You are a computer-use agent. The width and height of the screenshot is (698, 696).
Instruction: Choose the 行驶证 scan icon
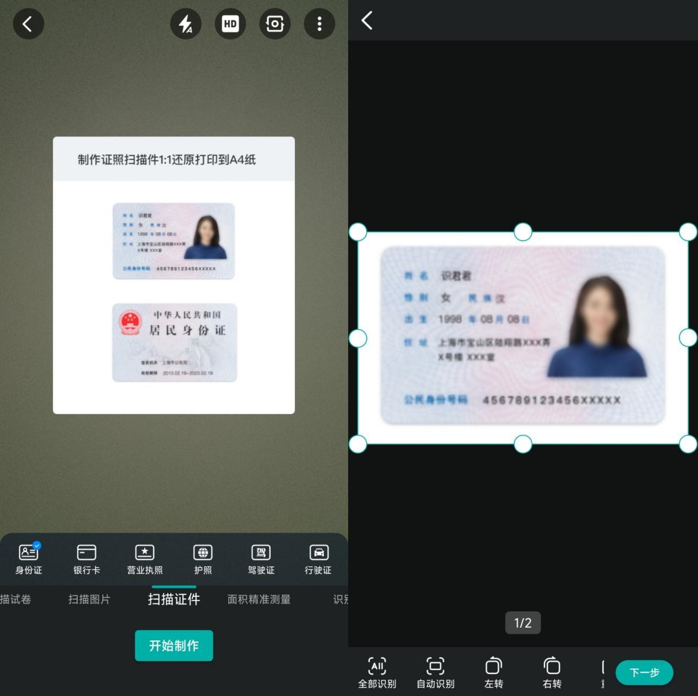318,558
